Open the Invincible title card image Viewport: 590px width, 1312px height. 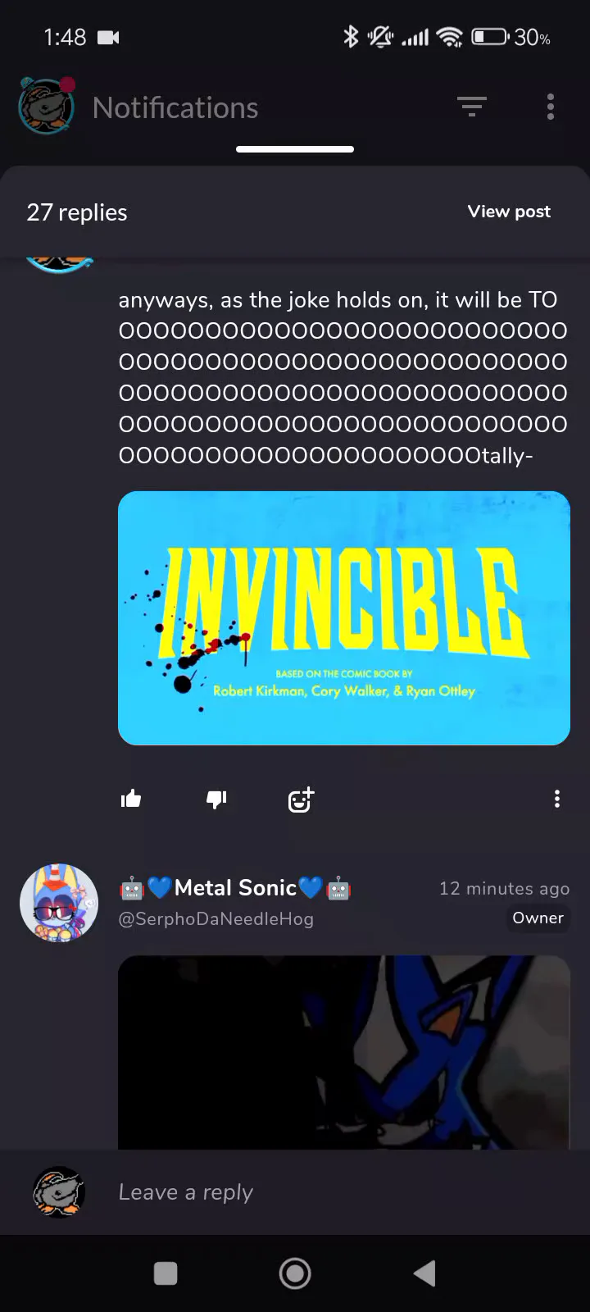(x=344, y=618)
